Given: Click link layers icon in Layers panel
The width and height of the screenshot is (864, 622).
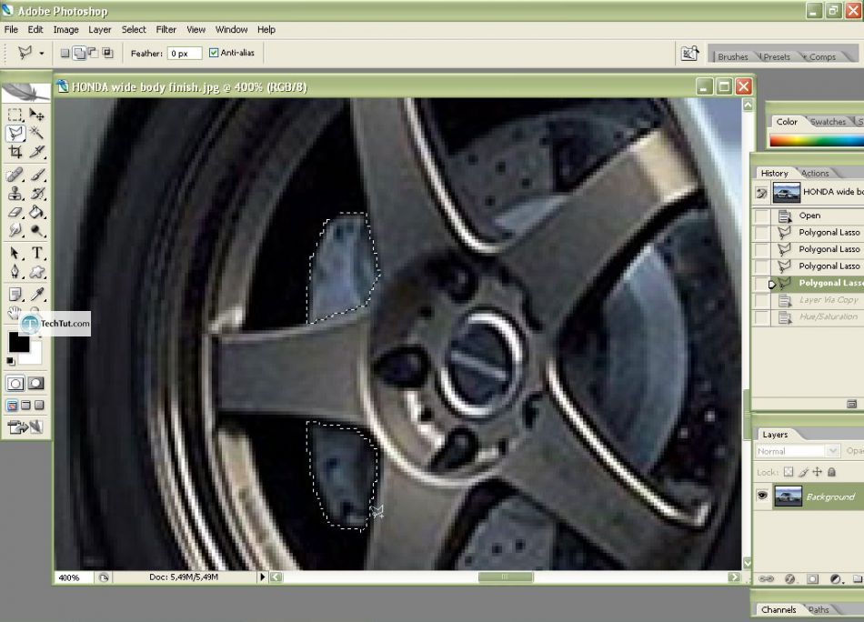Looking at the screenshot, I should click(x=766, y=579).
